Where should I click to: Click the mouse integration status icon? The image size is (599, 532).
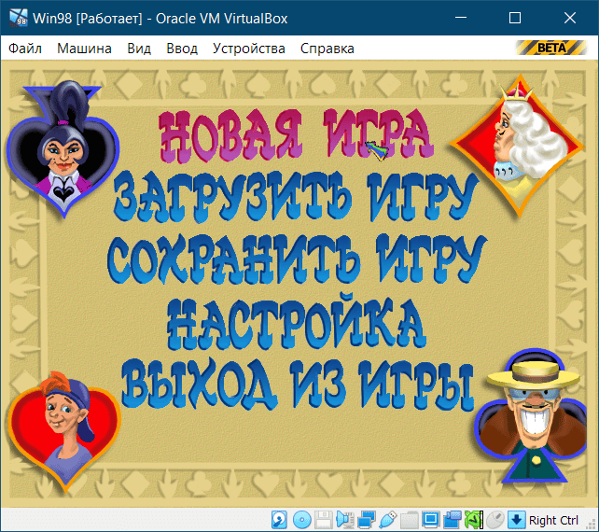495,520
